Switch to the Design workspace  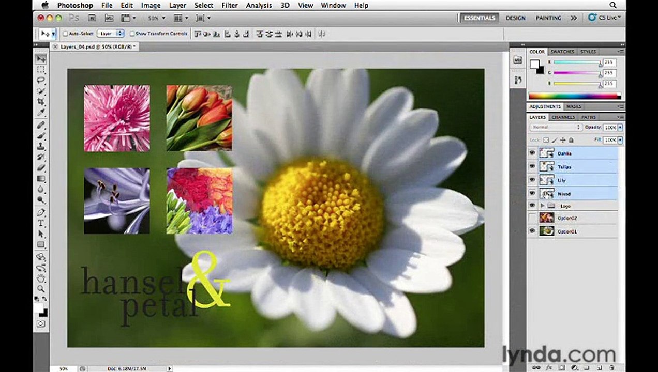tap(515, 18)
